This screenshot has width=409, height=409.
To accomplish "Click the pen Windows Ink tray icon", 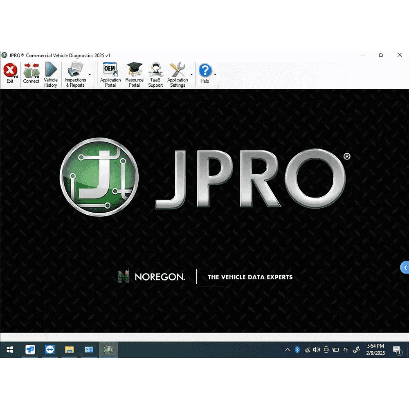I will 356,350.
